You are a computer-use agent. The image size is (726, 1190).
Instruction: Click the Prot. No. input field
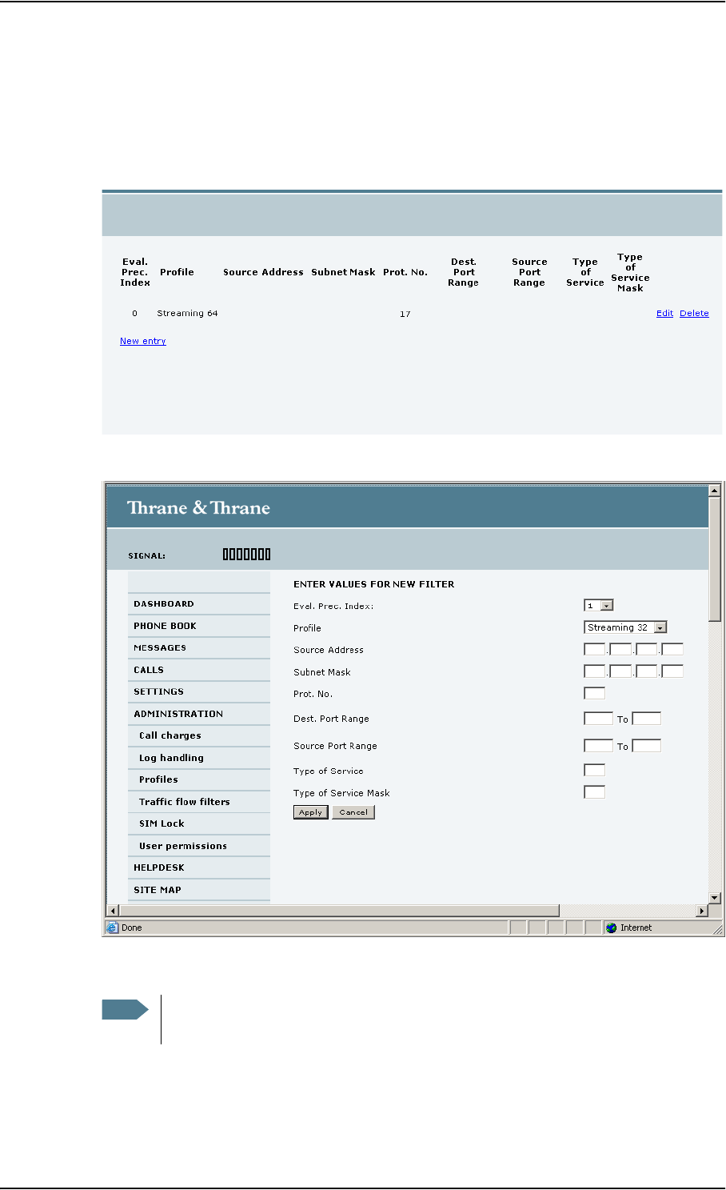pos(595,693)
